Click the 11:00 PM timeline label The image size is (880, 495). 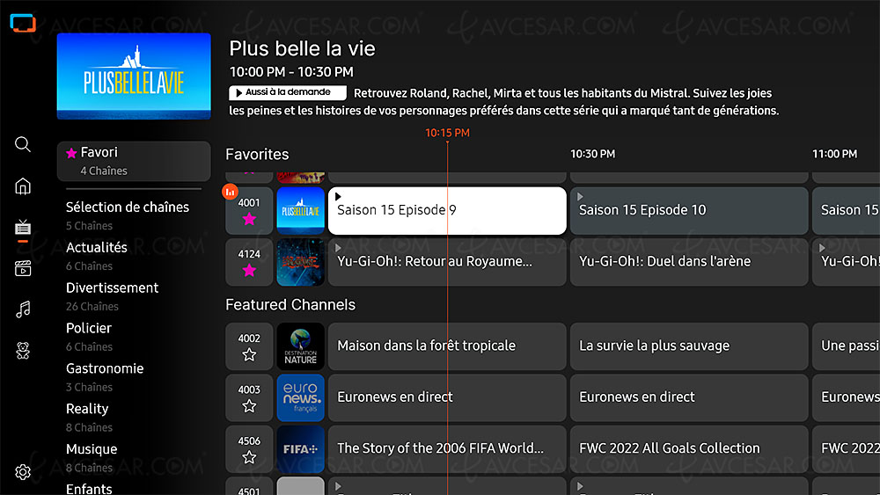tap(834, 154)
